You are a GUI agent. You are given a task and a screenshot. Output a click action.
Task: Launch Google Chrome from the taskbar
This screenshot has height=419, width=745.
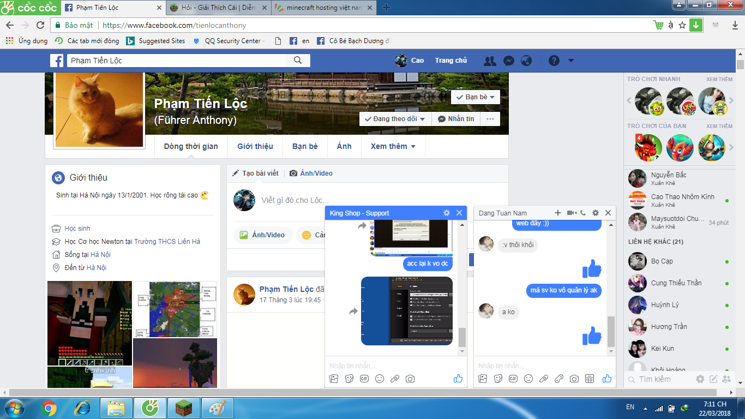(49, 408)
